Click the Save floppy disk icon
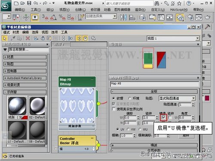This screenshot has height=161, width=215. click(x=29, y=3)
